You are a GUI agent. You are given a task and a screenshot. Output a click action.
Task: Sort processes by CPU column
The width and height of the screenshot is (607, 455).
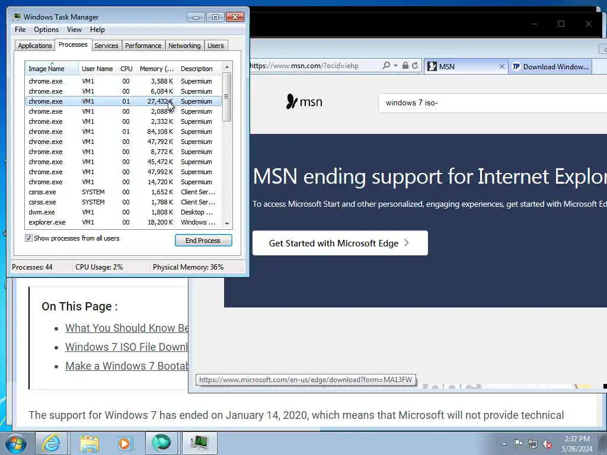[126, 69]
